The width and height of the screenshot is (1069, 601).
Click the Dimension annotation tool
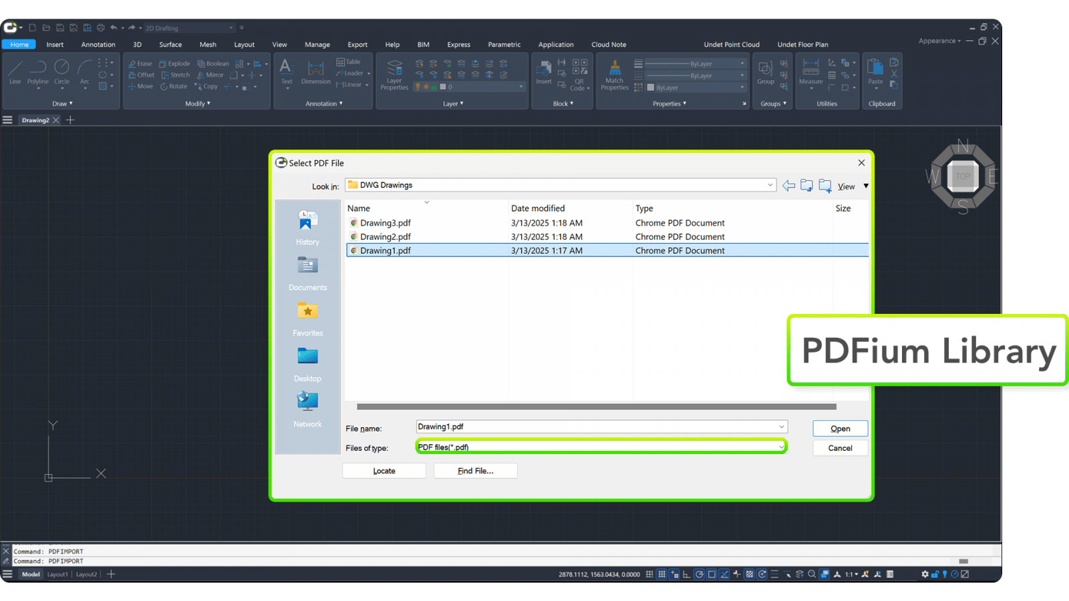click(x=315, y=72)
